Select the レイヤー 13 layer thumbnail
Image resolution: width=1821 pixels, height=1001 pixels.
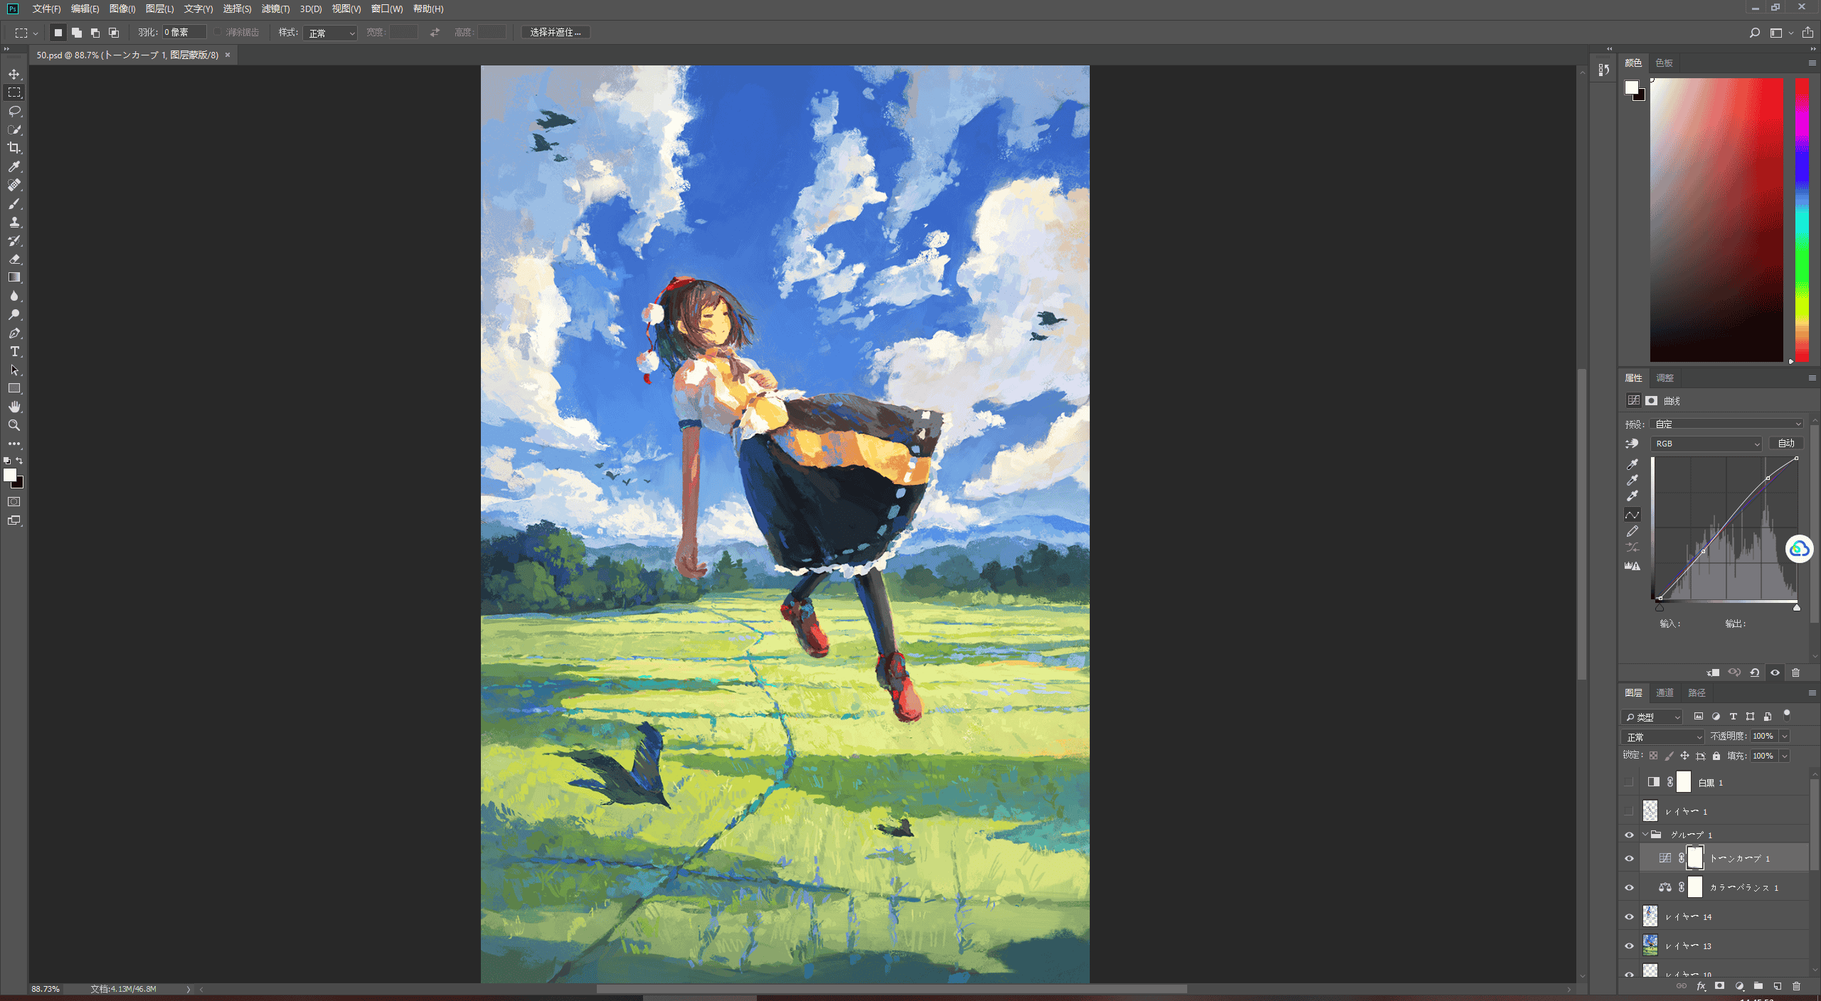click(1650, 945)
